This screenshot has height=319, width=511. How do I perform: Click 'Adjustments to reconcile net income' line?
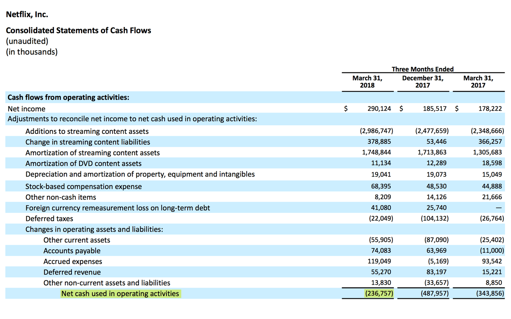[132, 119]
